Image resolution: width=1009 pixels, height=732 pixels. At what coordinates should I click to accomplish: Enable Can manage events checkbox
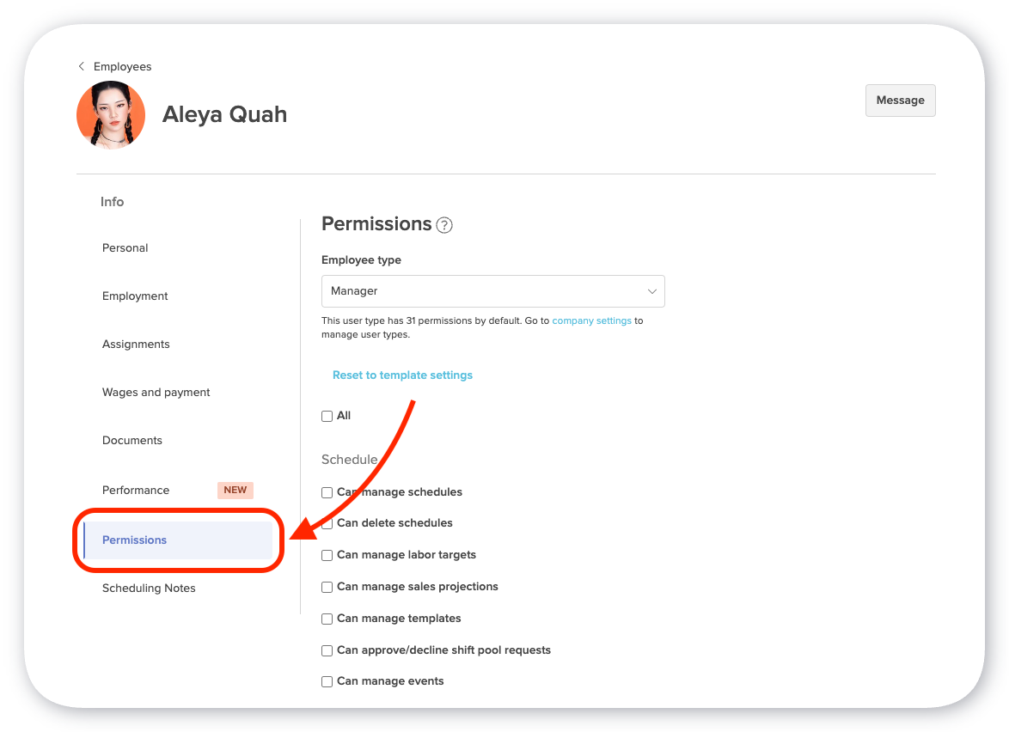tap(327, 682)
